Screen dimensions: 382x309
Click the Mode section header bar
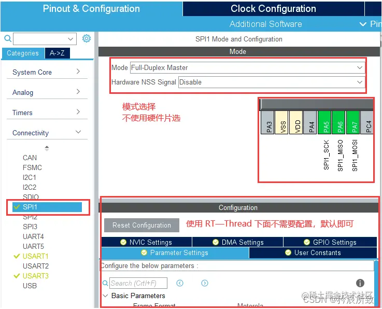click(239, 51)
